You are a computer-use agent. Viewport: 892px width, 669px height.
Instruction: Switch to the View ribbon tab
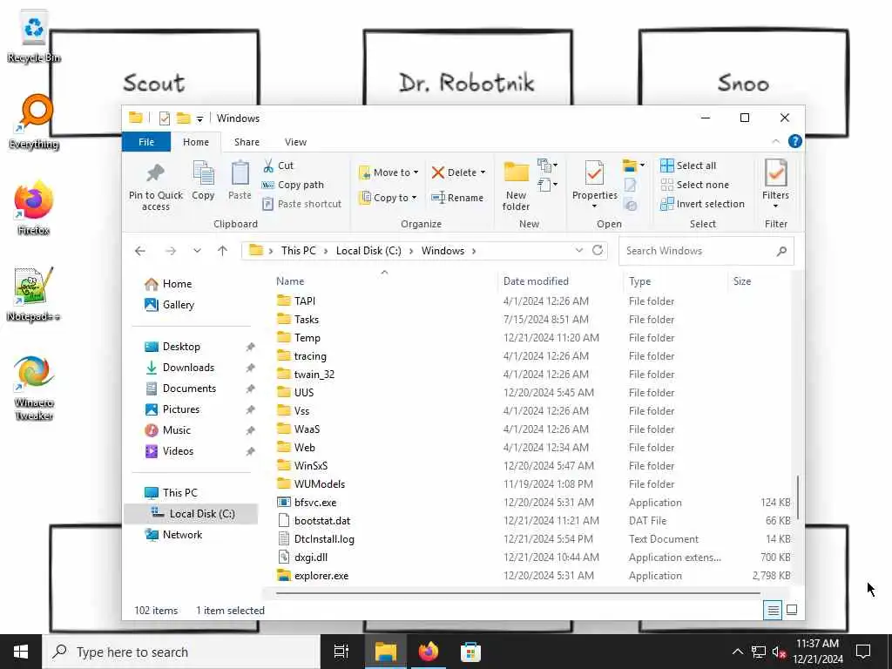click(x=295, y=142)
